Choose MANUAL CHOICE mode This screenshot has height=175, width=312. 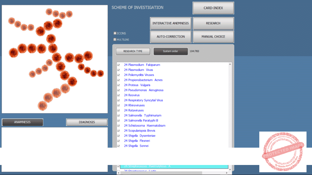[213, 37]
